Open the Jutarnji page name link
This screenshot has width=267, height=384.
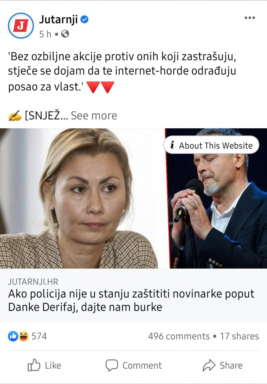[58, 20]
